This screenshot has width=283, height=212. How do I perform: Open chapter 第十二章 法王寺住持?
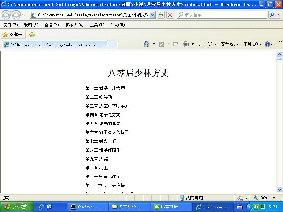105,185
